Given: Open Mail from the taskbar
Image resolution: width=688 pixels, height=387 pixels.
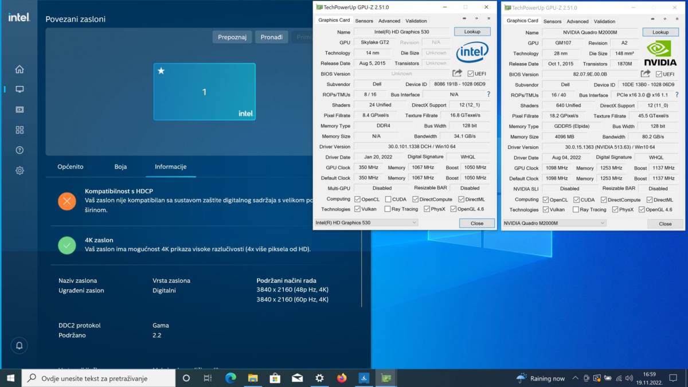Looking at the screenshot, I should click(297, 378).
